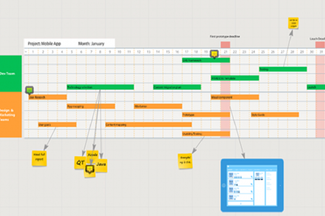Select the Java sticky note
Screen dimensions: 325x216
point(101,165)
